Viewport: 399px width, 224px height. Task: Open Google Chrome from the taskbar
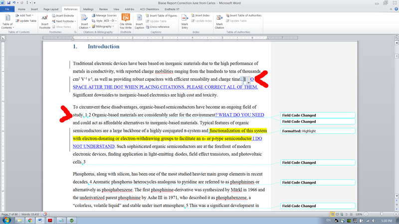coord(30,220)
